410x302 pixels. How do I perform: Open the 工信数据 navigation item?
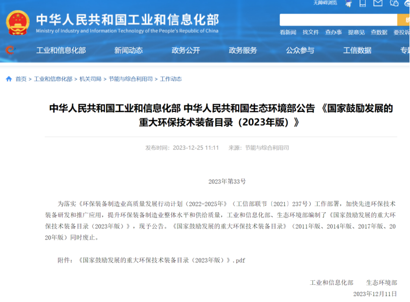[x=357, y=50]
